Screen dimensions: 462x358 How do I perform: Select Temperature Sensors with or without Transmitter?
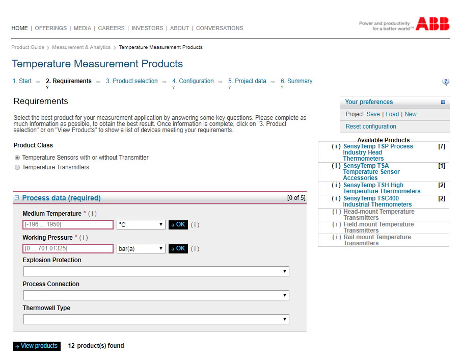click(17, 158)
